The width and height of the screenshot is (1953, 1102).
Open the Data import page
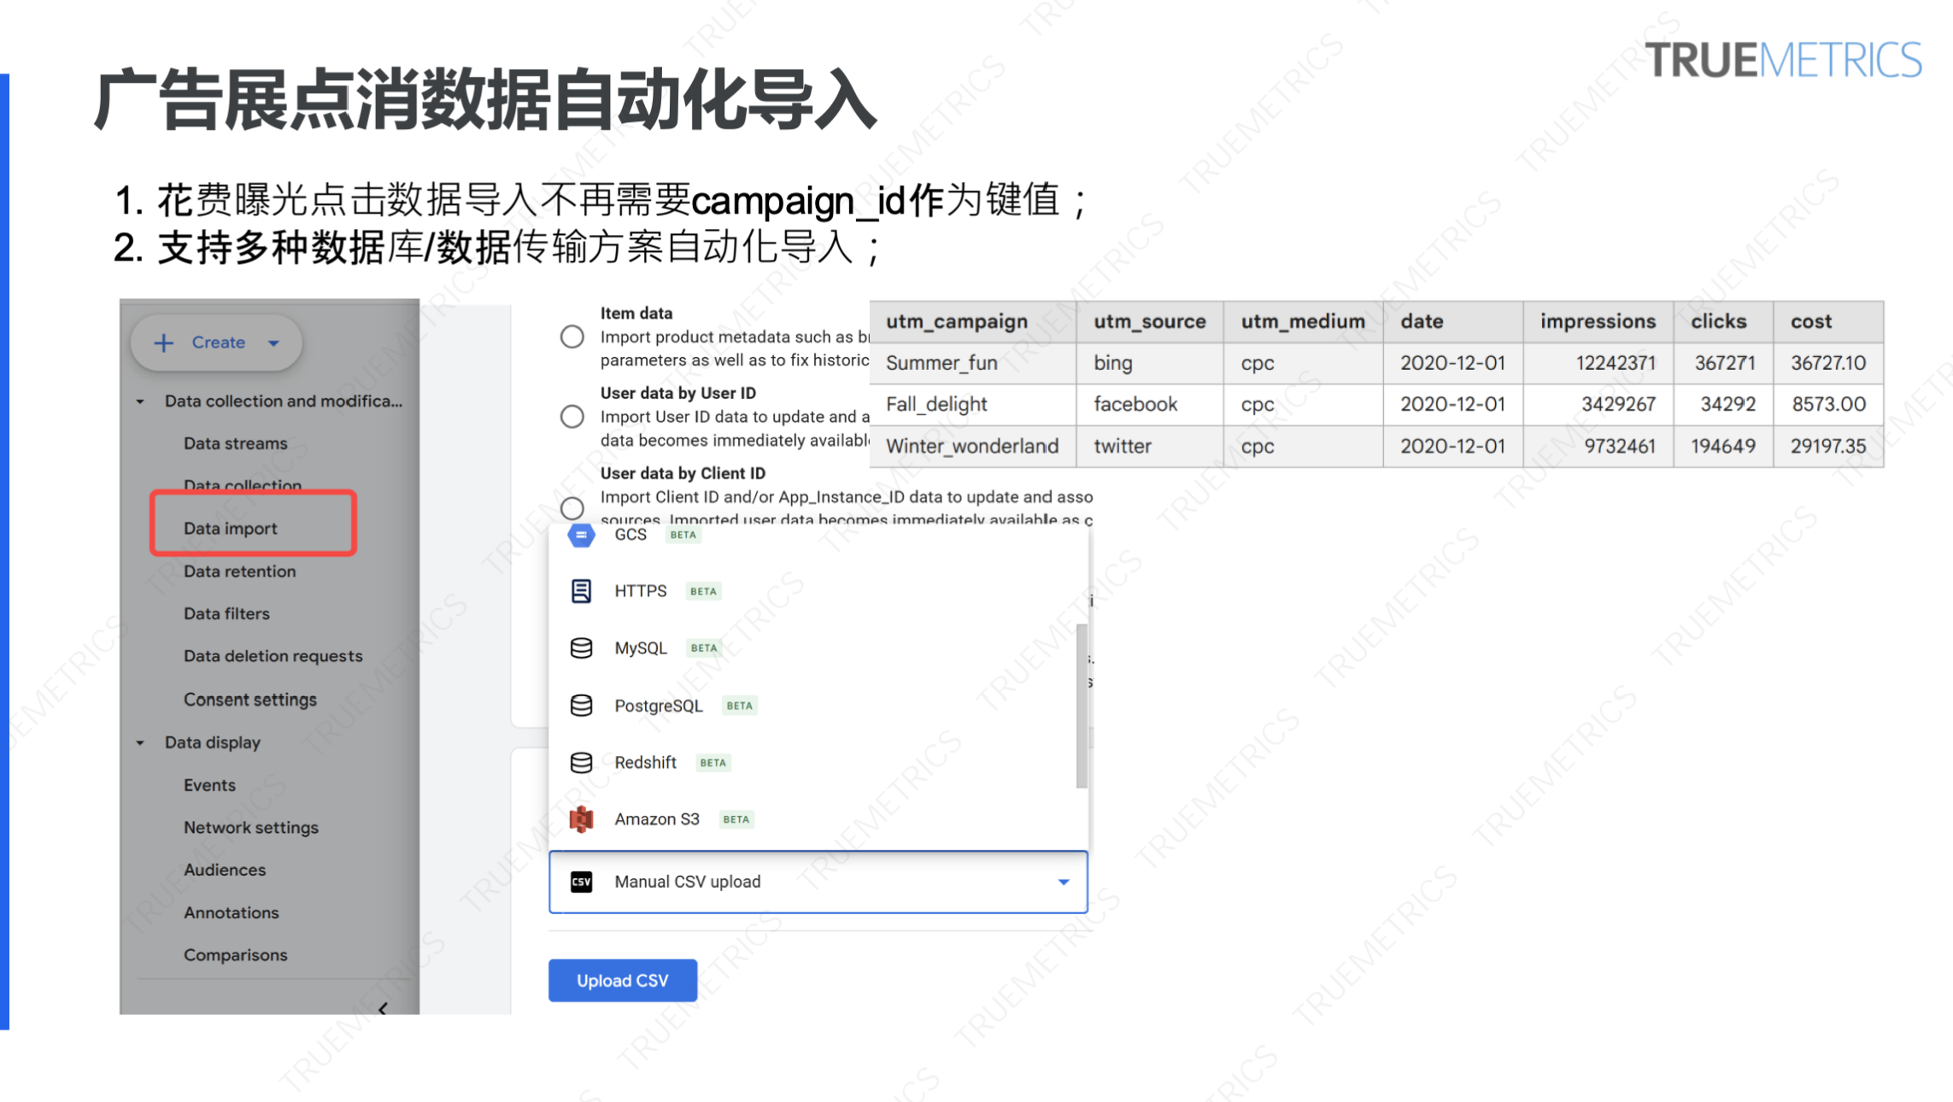coord(229,528)
